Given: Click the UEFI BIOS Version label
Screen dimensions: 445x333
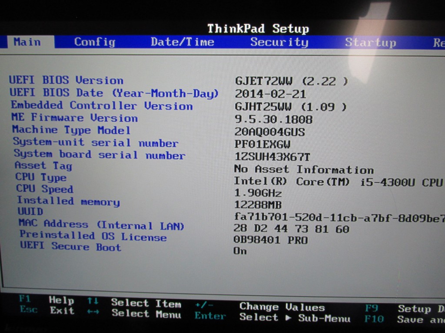Looking at the screenshot, I should (66, 80).
